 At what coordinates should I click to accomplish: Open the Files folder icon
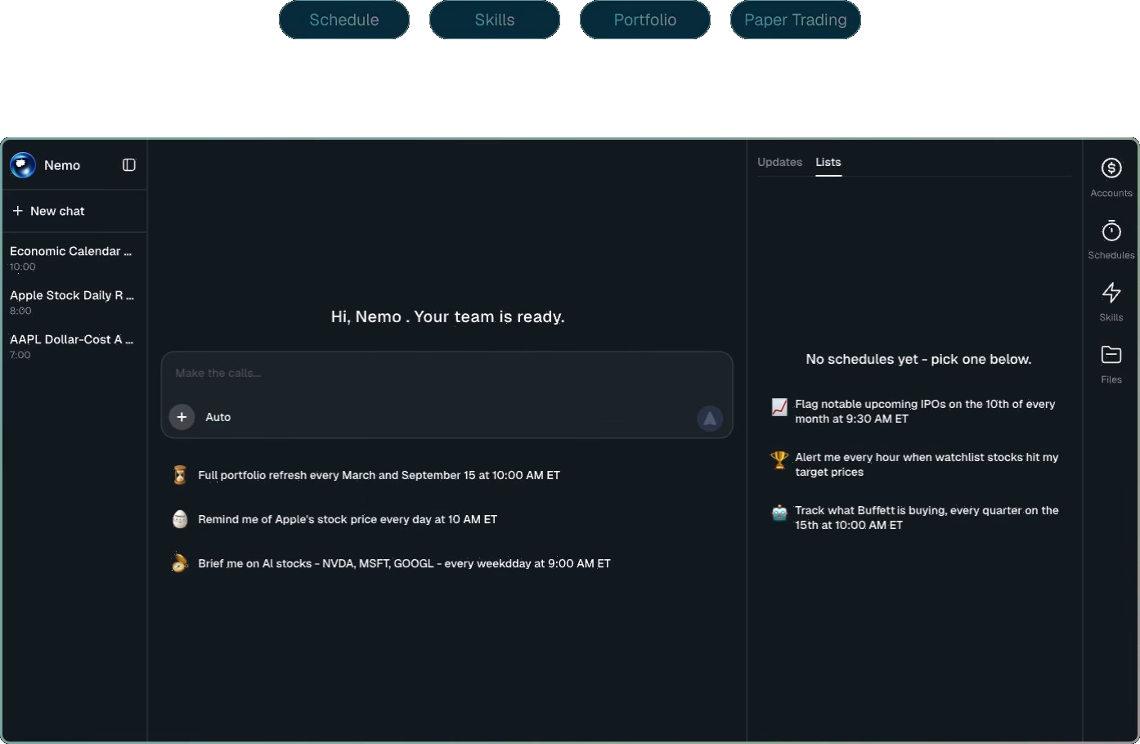pyautogui.click(x=1111, y=355)
